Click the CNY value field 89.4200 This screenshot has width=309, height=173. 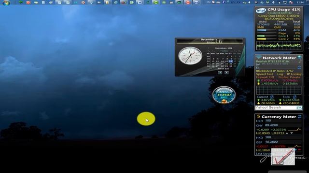coord(283,125)
